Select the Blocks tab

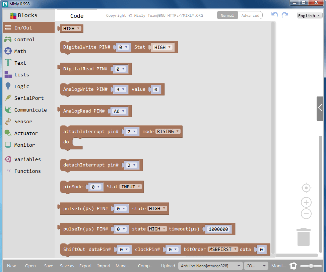pos(29,15)
